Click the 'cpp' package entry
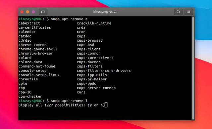This screenshot has width=212, height=129. pyautogui.click(x=22, y=88)
